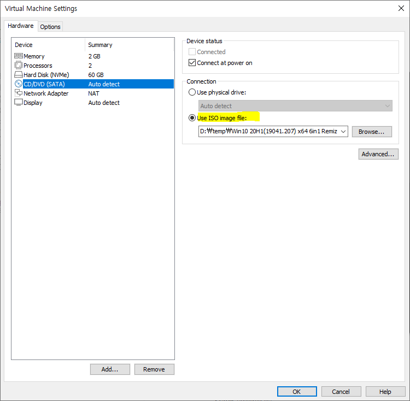This screenshot has height=401, width=410.
Task: Uncheck Connect at power on
Action: click(x=192, y=63)
